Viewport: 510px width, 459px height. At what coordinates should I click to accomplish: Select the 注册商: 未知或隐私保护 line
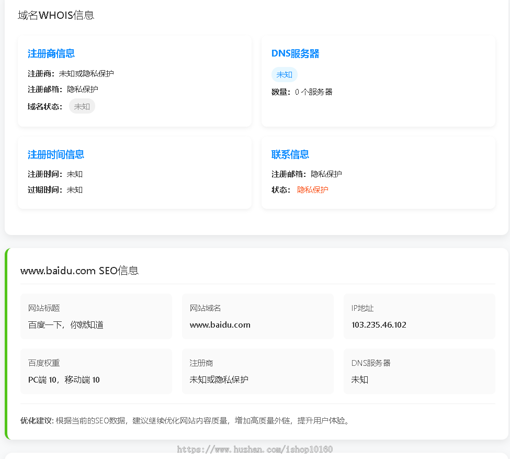pos(71,74)
